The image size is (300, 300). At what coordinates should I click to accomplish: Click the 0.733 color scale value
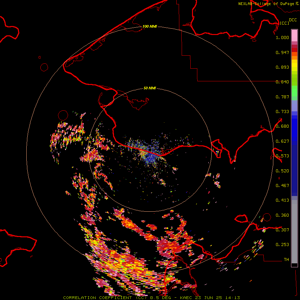[x=282, y=112]
